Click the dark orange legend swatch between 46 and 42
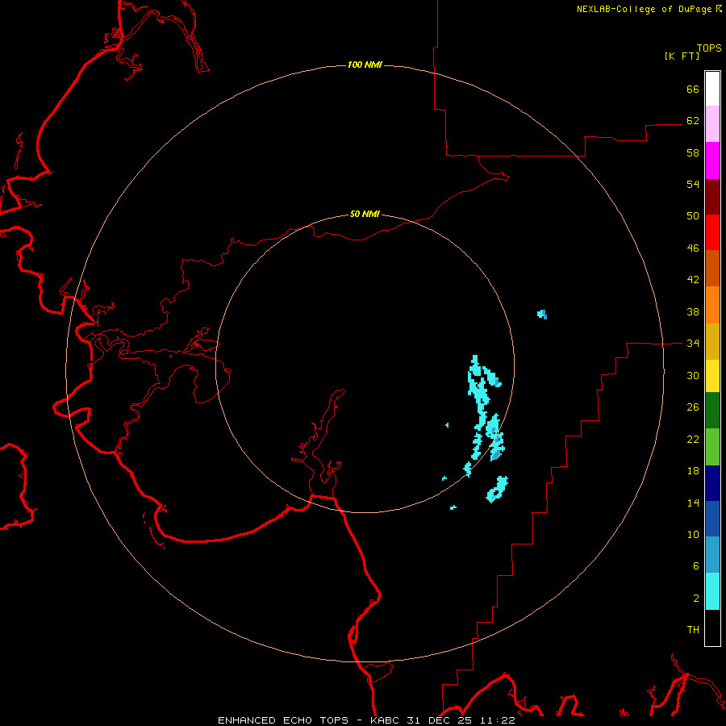726x726 pixels. (x=712, y=269)
